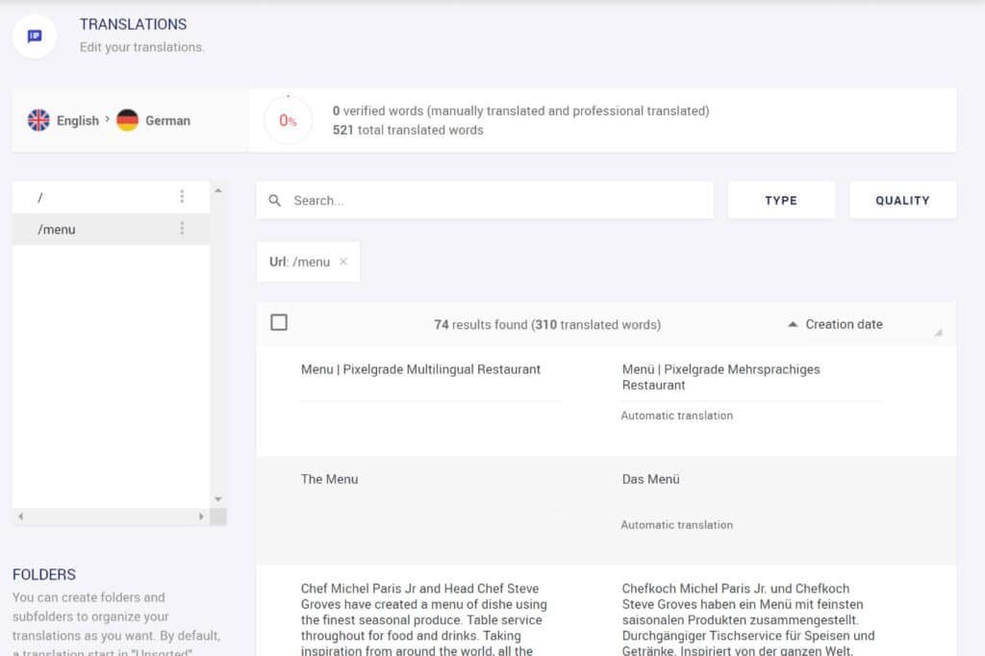Click the Translations chat icon
This screenshot has width=985, height=656.
point(35,37)
